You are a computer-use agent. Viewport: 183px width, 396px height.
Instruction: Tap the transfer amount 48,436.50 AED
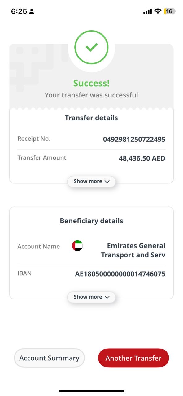pyautogui.click(x=142, y=158)
